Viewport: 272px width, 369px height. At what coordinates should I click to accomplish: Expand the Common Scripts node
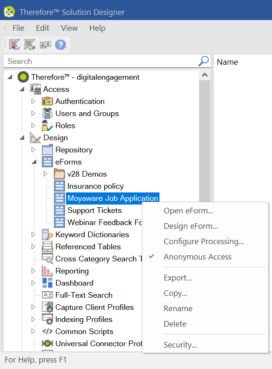(x=33, y=332)
